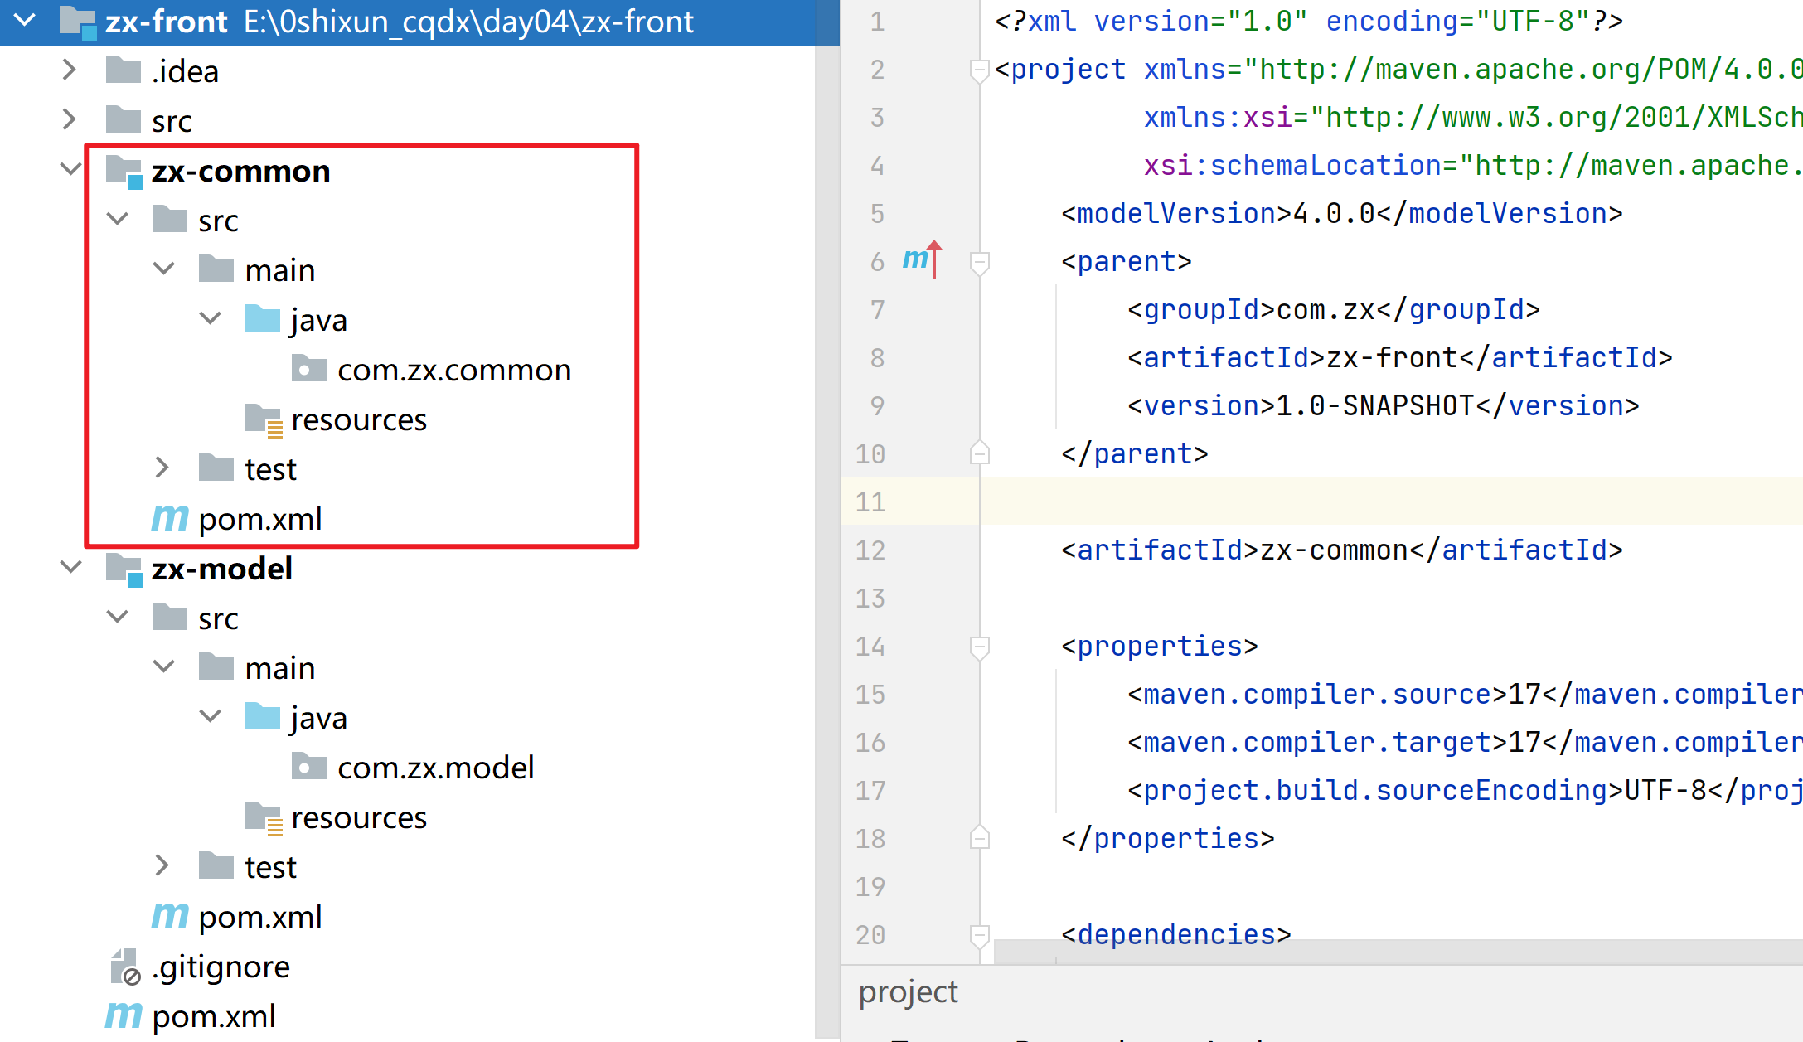Screen dimensions: 1803x1042
Task: Click the zx-common artifactId text on line 12
Action: tap(1334, 550)
